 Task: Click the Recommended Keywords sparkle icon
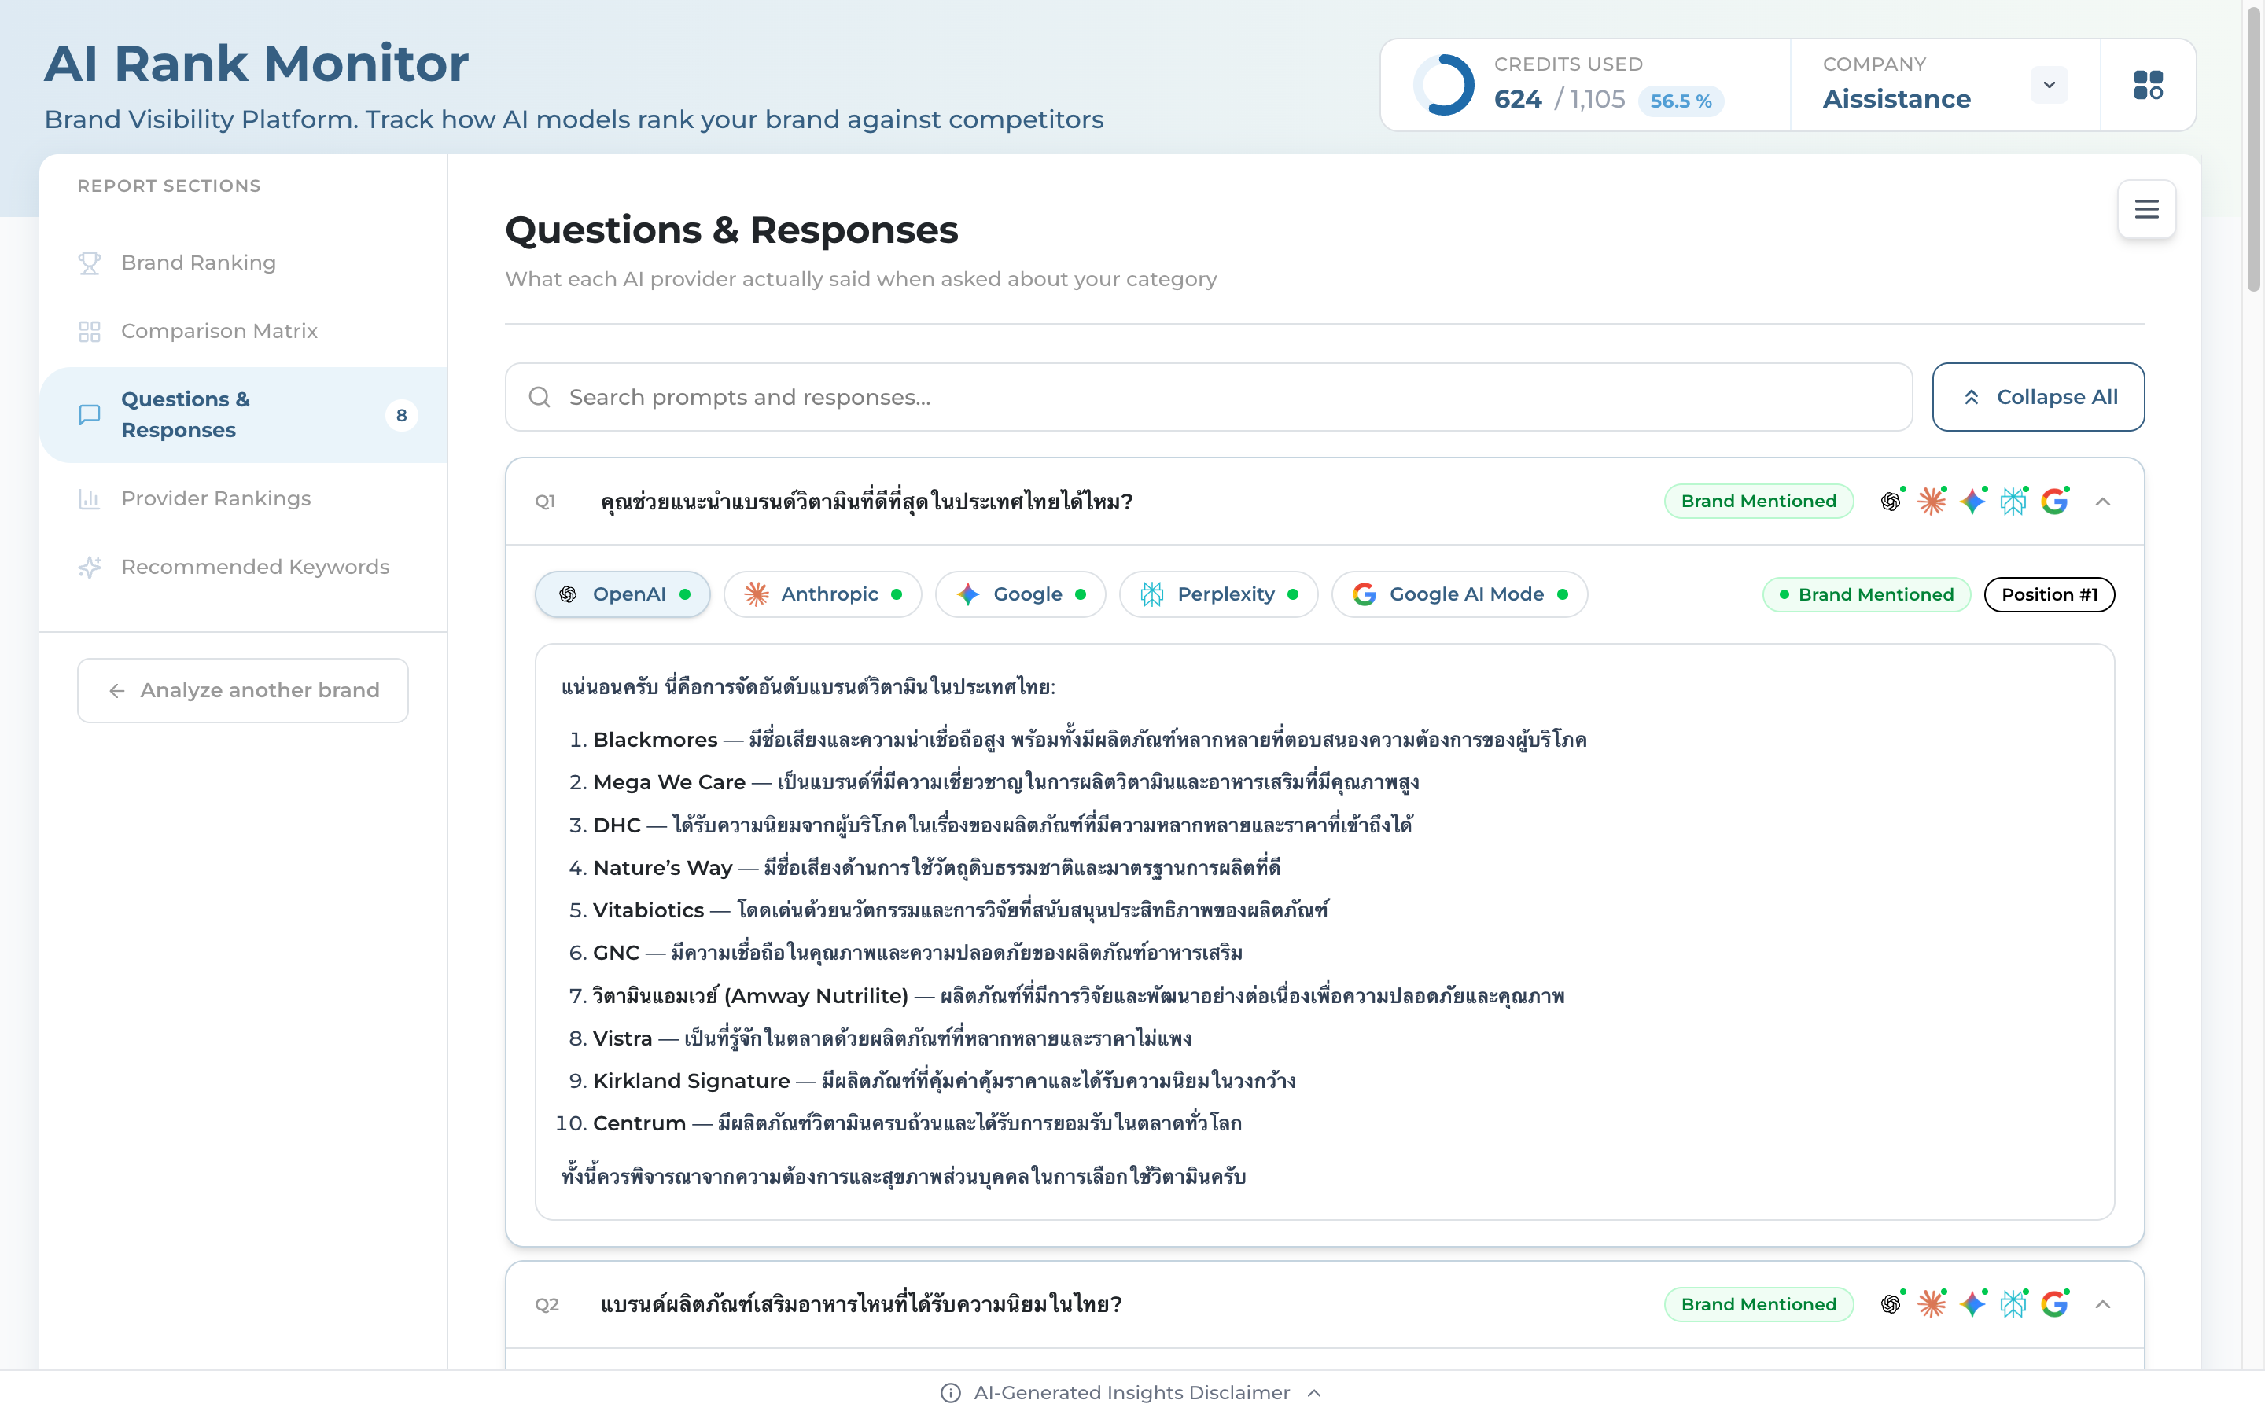(90, 567)
